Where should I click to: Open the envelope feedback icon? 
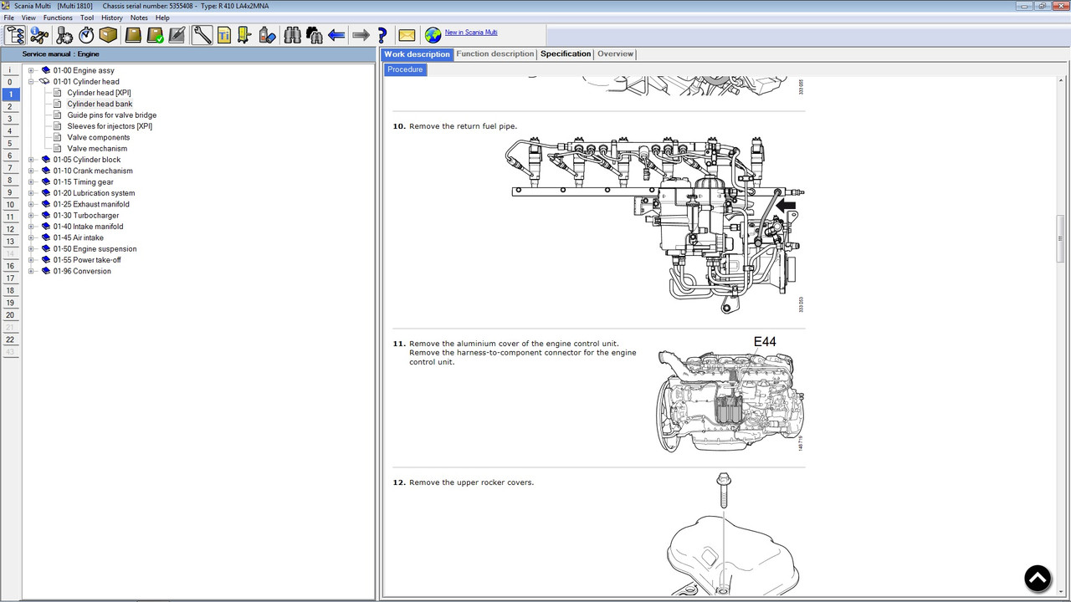pos(406,34)
